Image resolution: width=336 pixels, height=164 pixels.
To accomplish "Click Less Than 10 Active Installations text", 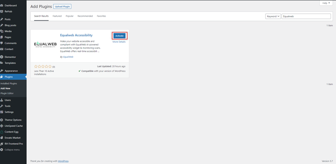I will coord(44,73).
